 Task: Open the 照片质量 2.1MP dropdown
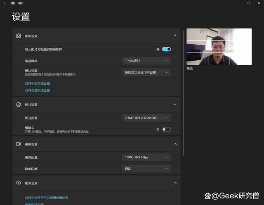coord(146,118)
